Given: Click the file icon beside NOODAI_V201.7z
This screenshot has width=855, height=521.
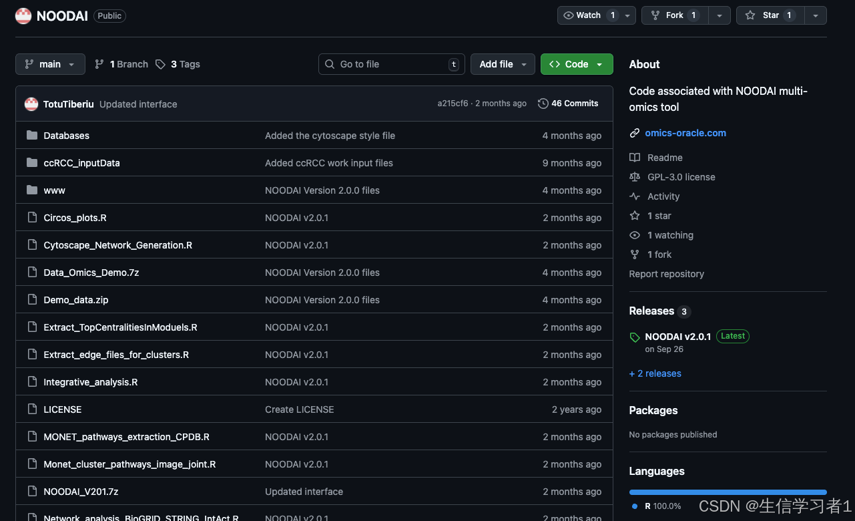Looking at the screenshot, I should point(32,492).
